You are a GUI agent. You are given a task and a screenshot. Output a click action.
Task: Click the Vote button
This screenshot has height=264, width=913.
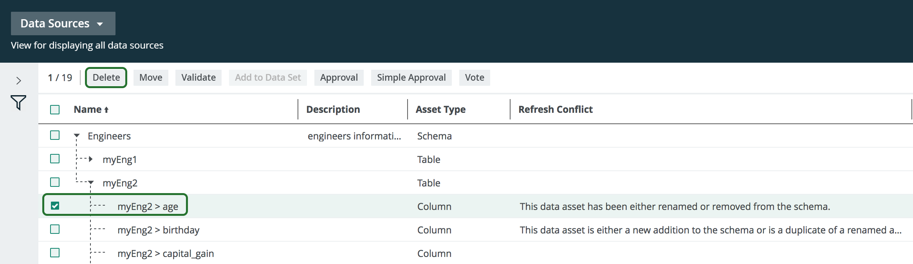(x=474, y=78)
